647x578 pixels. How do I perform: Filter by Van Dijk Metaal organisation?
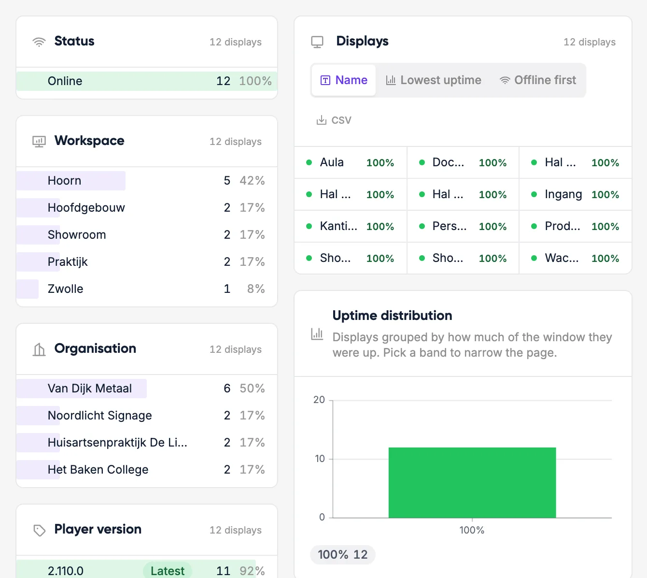pyautogui.click(x=147, y=389)
